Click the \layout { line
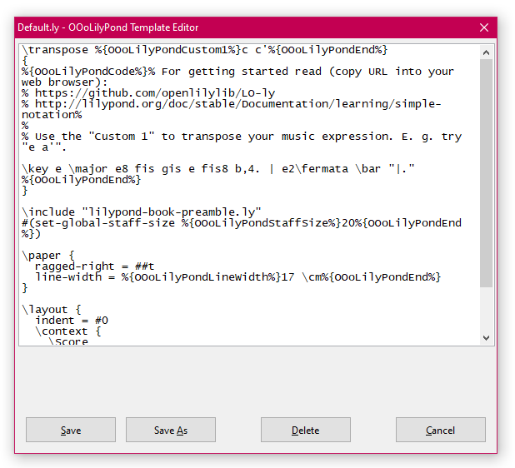The height and width of the screenshot is (468, 515). coord(52,310)
